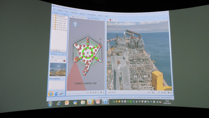209x118 pixels.
Task: Decrease brightness in plan view toolbar
Action: coord(101,92)
